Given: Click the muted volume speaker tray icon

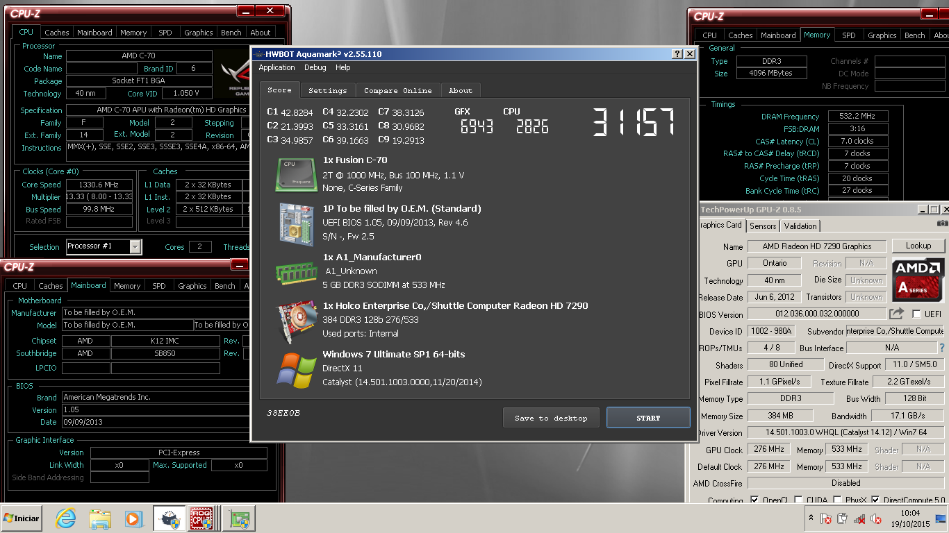Looking at the screenshot, I should coord(877,518).
